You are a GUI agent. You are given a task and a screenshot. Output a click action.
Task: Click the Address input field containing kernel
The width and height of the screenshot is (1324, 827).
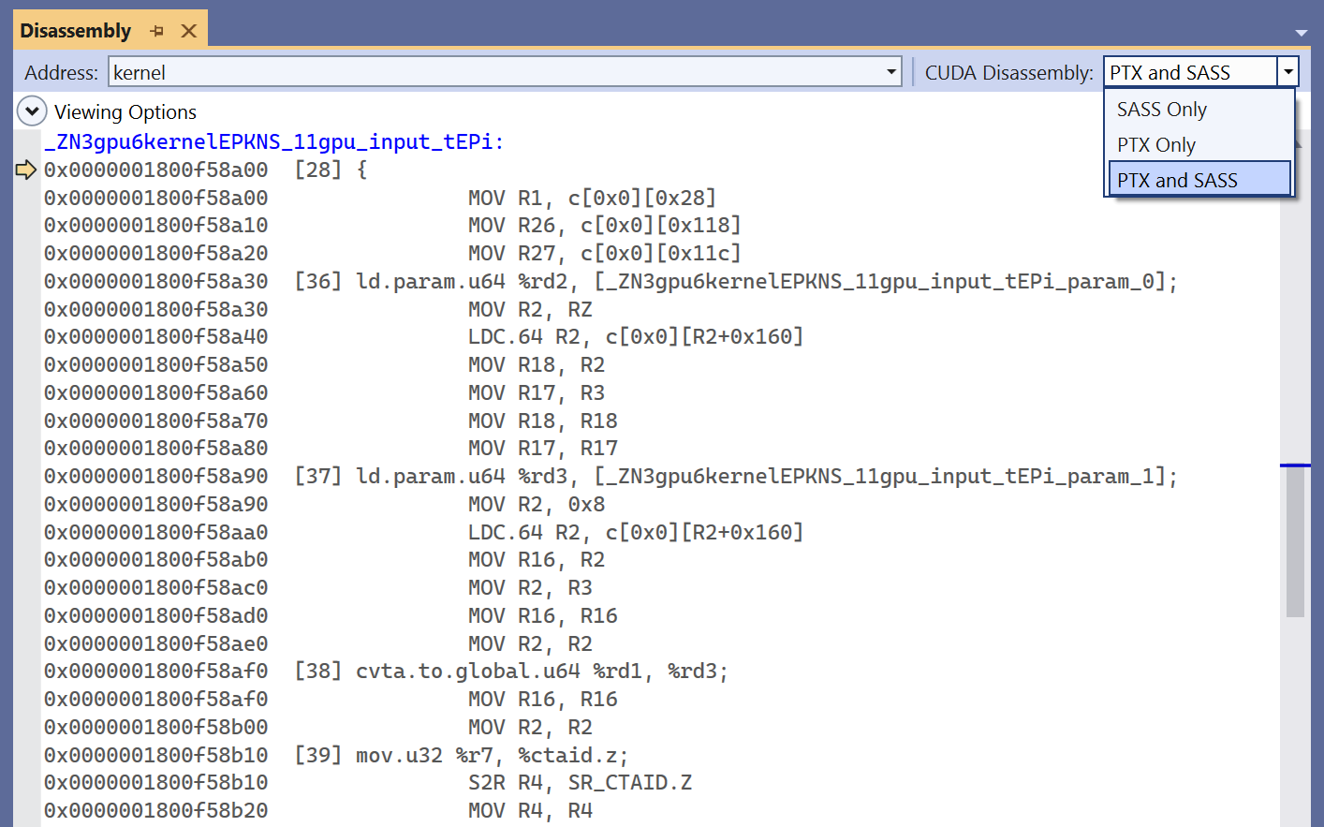point(496,72)
